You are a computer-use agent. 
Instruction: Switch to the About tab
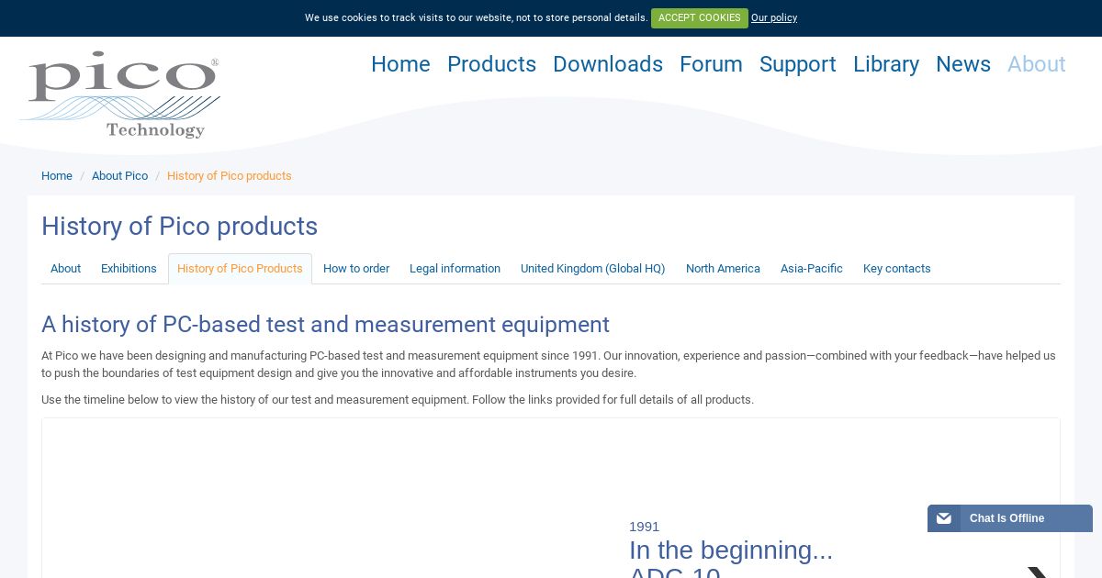click(x=66, y=269)
